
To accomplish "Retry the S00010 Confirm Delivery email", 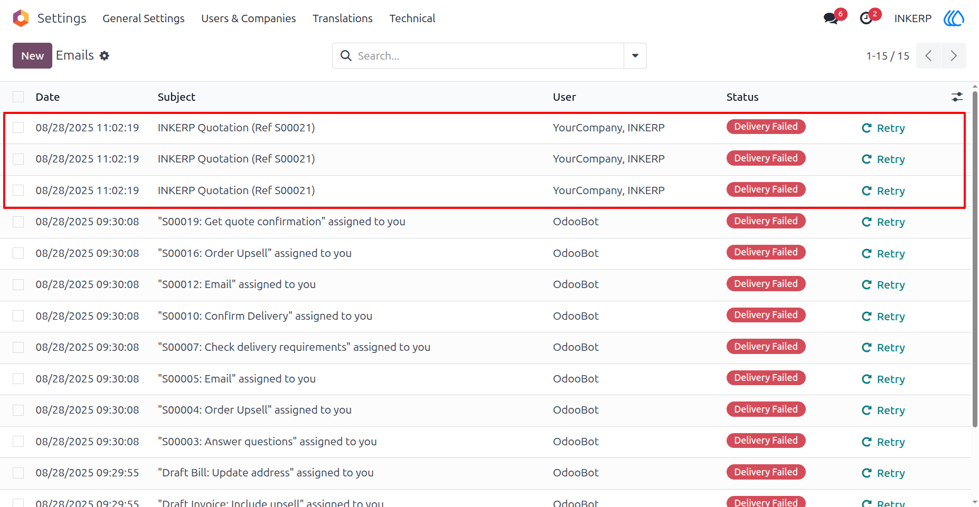I will tap(883, 317).
